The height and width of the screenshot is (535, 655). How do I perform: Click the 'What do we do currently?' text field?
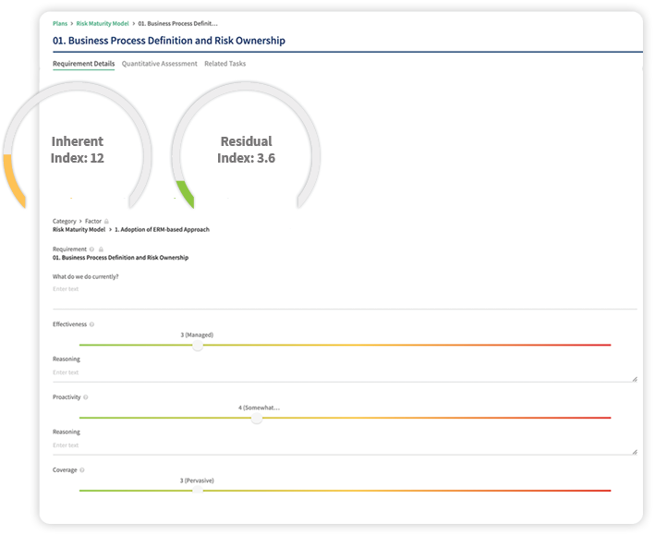coord(344,290)
